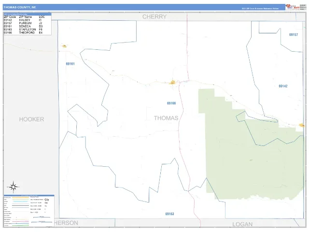Viewport: 309px width, 232px height.
Task: Click location code I3 in index
Action: (x=40, y=20)
